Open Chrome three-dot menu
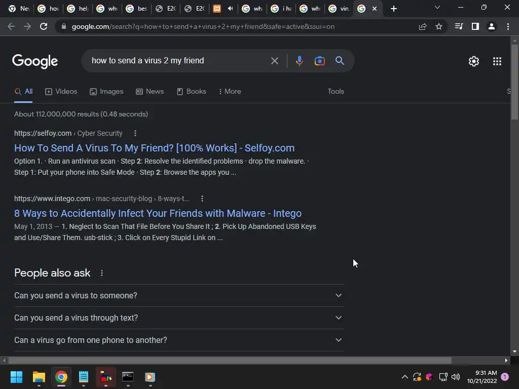 click(x=508, y=26)
